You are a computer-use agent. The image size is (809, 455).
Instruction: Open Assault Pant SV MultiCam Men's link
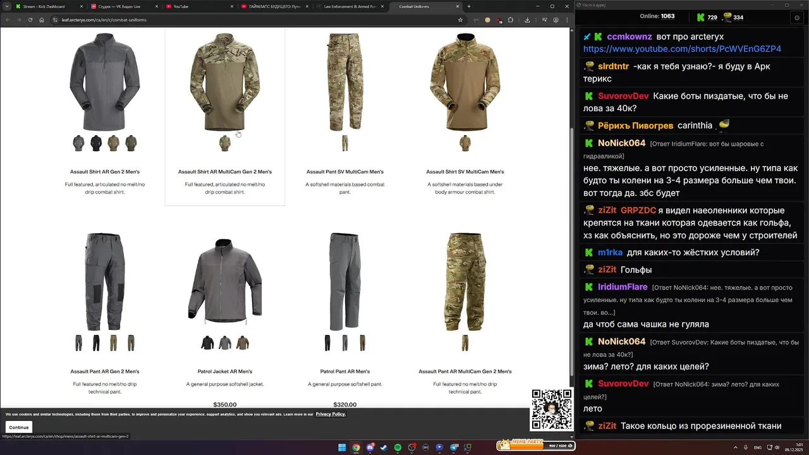coord(345,172)
